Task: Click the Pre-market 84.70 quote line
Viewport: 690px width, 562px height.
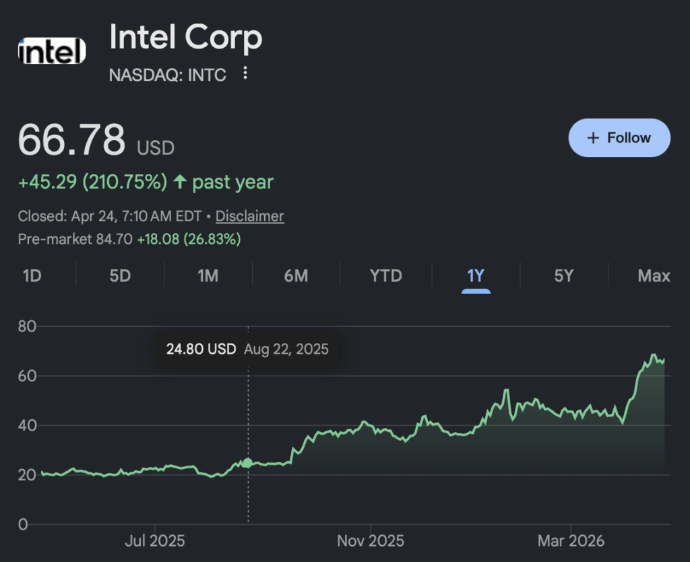Action: tap(129, 239)
